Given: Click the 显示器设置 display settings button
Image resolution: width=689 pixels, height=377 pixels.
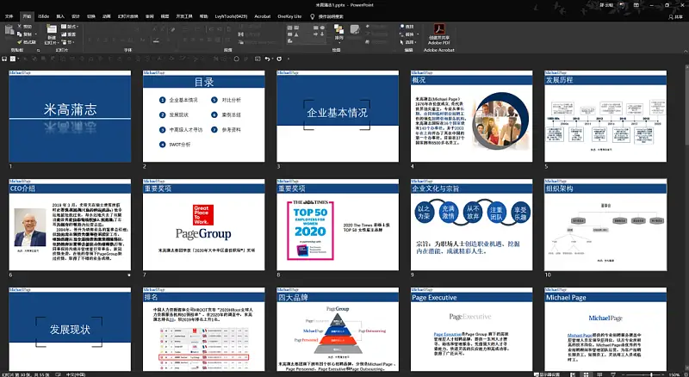Looking at the screenshot, I should click(x=548, y=374).
